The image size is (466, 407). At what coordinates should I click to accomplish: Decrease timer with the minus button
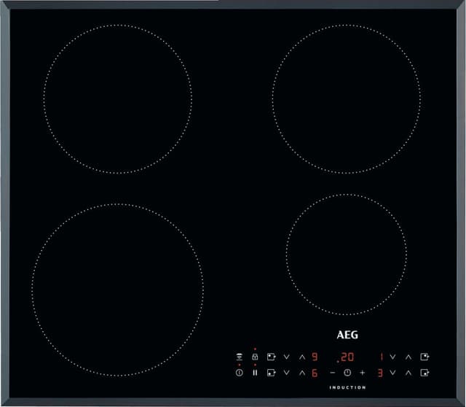coord(333,373)
